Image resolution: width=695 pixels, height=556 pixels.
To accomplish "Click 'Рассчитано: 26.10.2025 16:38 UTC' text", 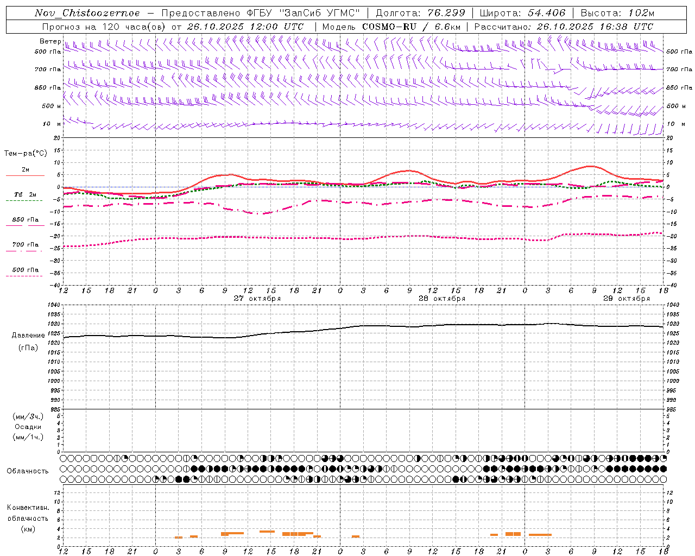I will pyautogui.click(x=564, y=27).
